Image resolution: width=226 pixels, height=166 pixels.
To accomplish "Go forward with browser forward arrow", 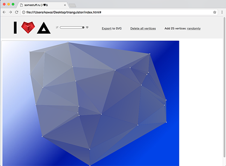I will pyautogui.click(x=10, y=12).
